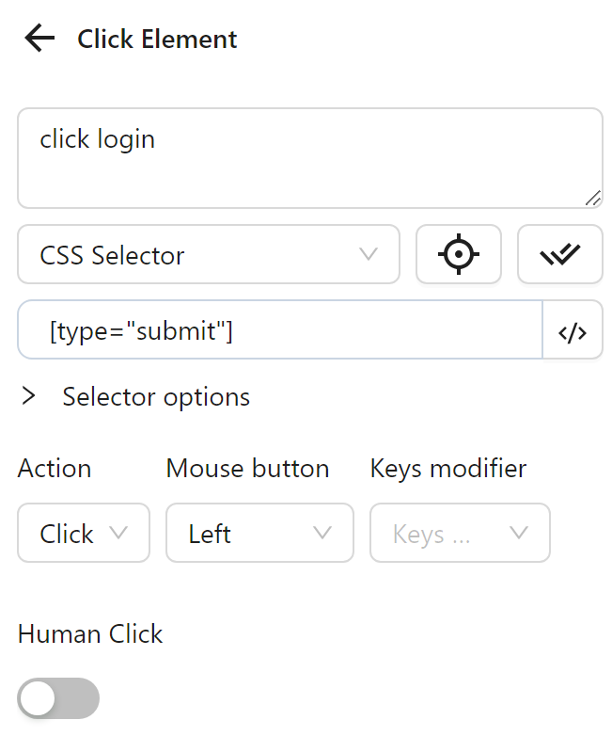
Task: Activate the element picker crosshair icon
Action: click(x=459, y=254)
